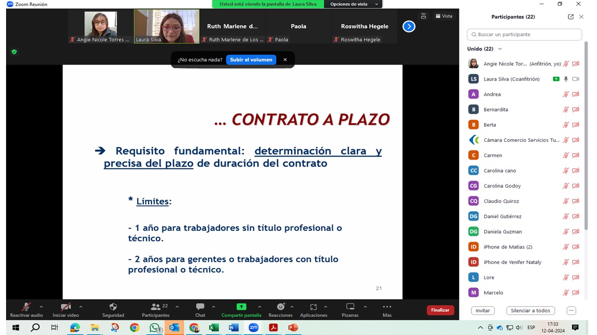Image resolution: width=597 pixels, height=335 pixels.
Task: Open the Más three-dots menu
Action: (x=387, y=307)
